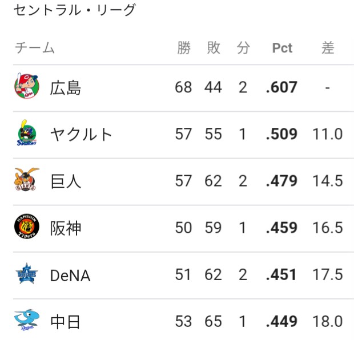Open the ヤクルト team name link

click(81, 135)
